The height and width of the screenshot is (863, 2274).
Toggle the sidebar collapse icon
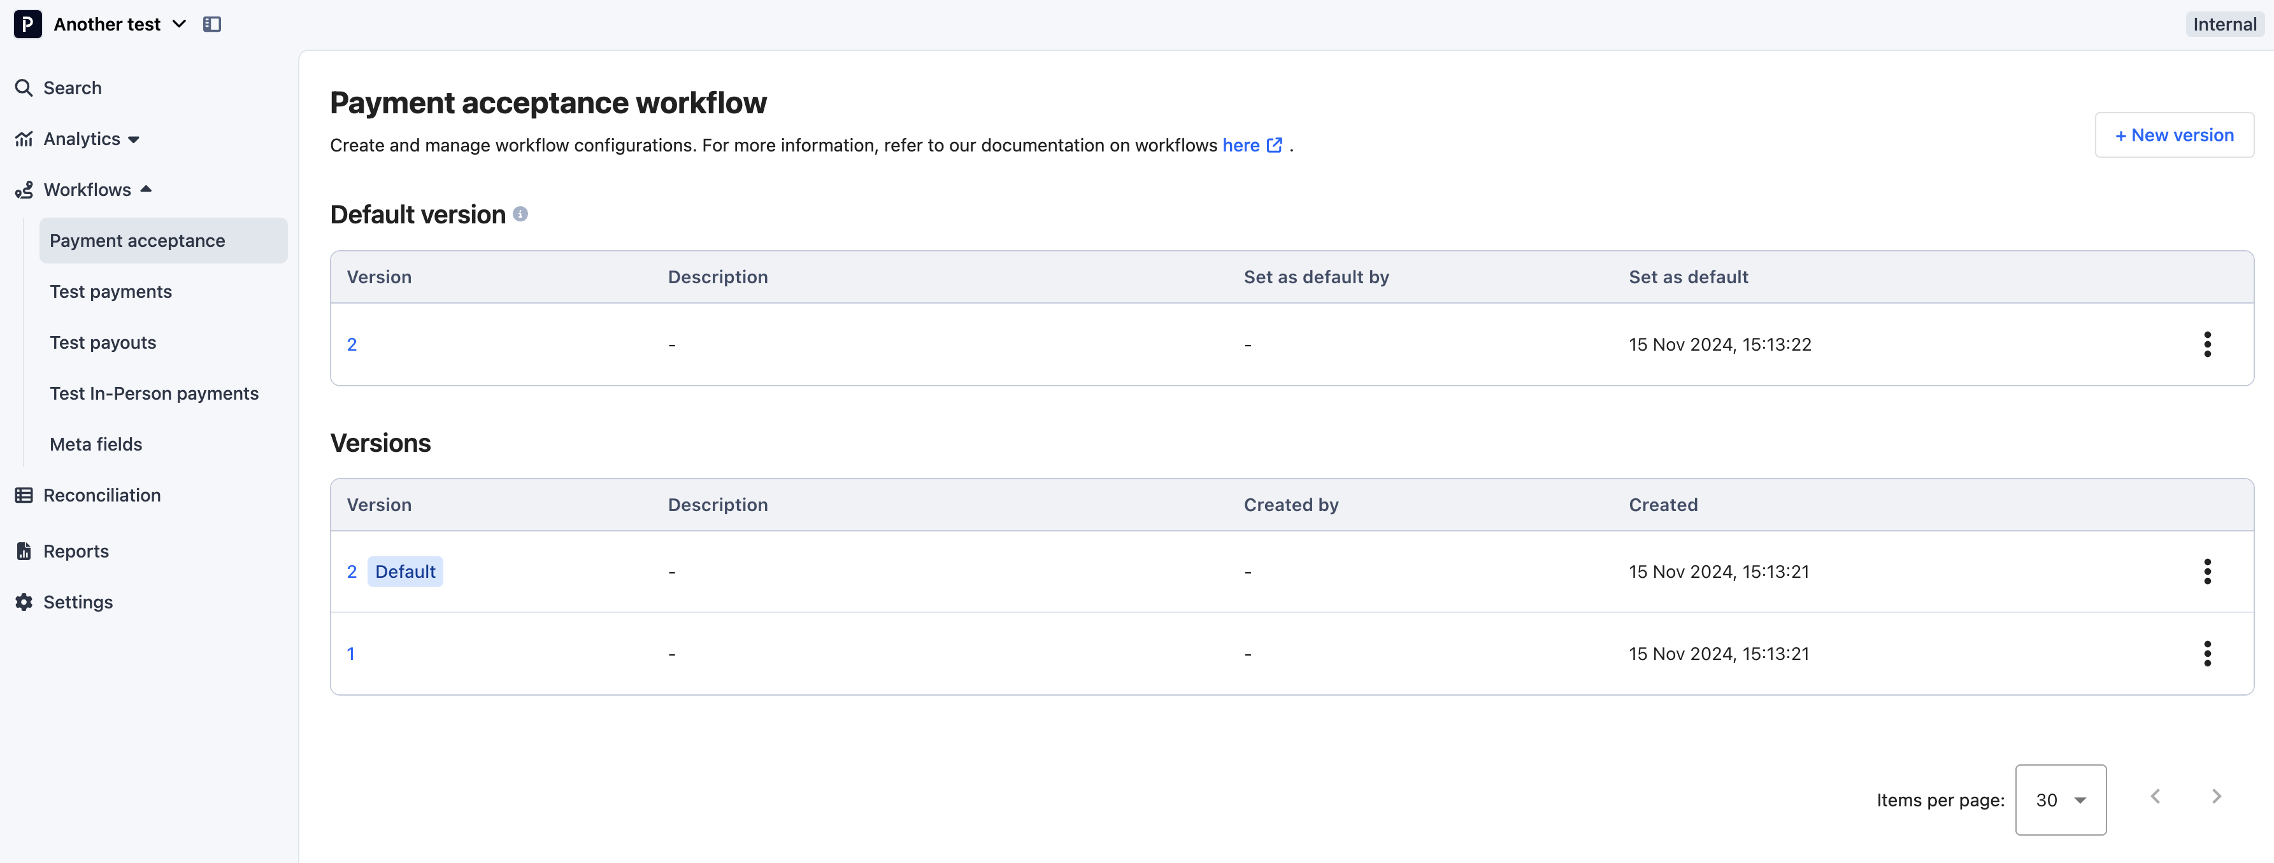212,24
